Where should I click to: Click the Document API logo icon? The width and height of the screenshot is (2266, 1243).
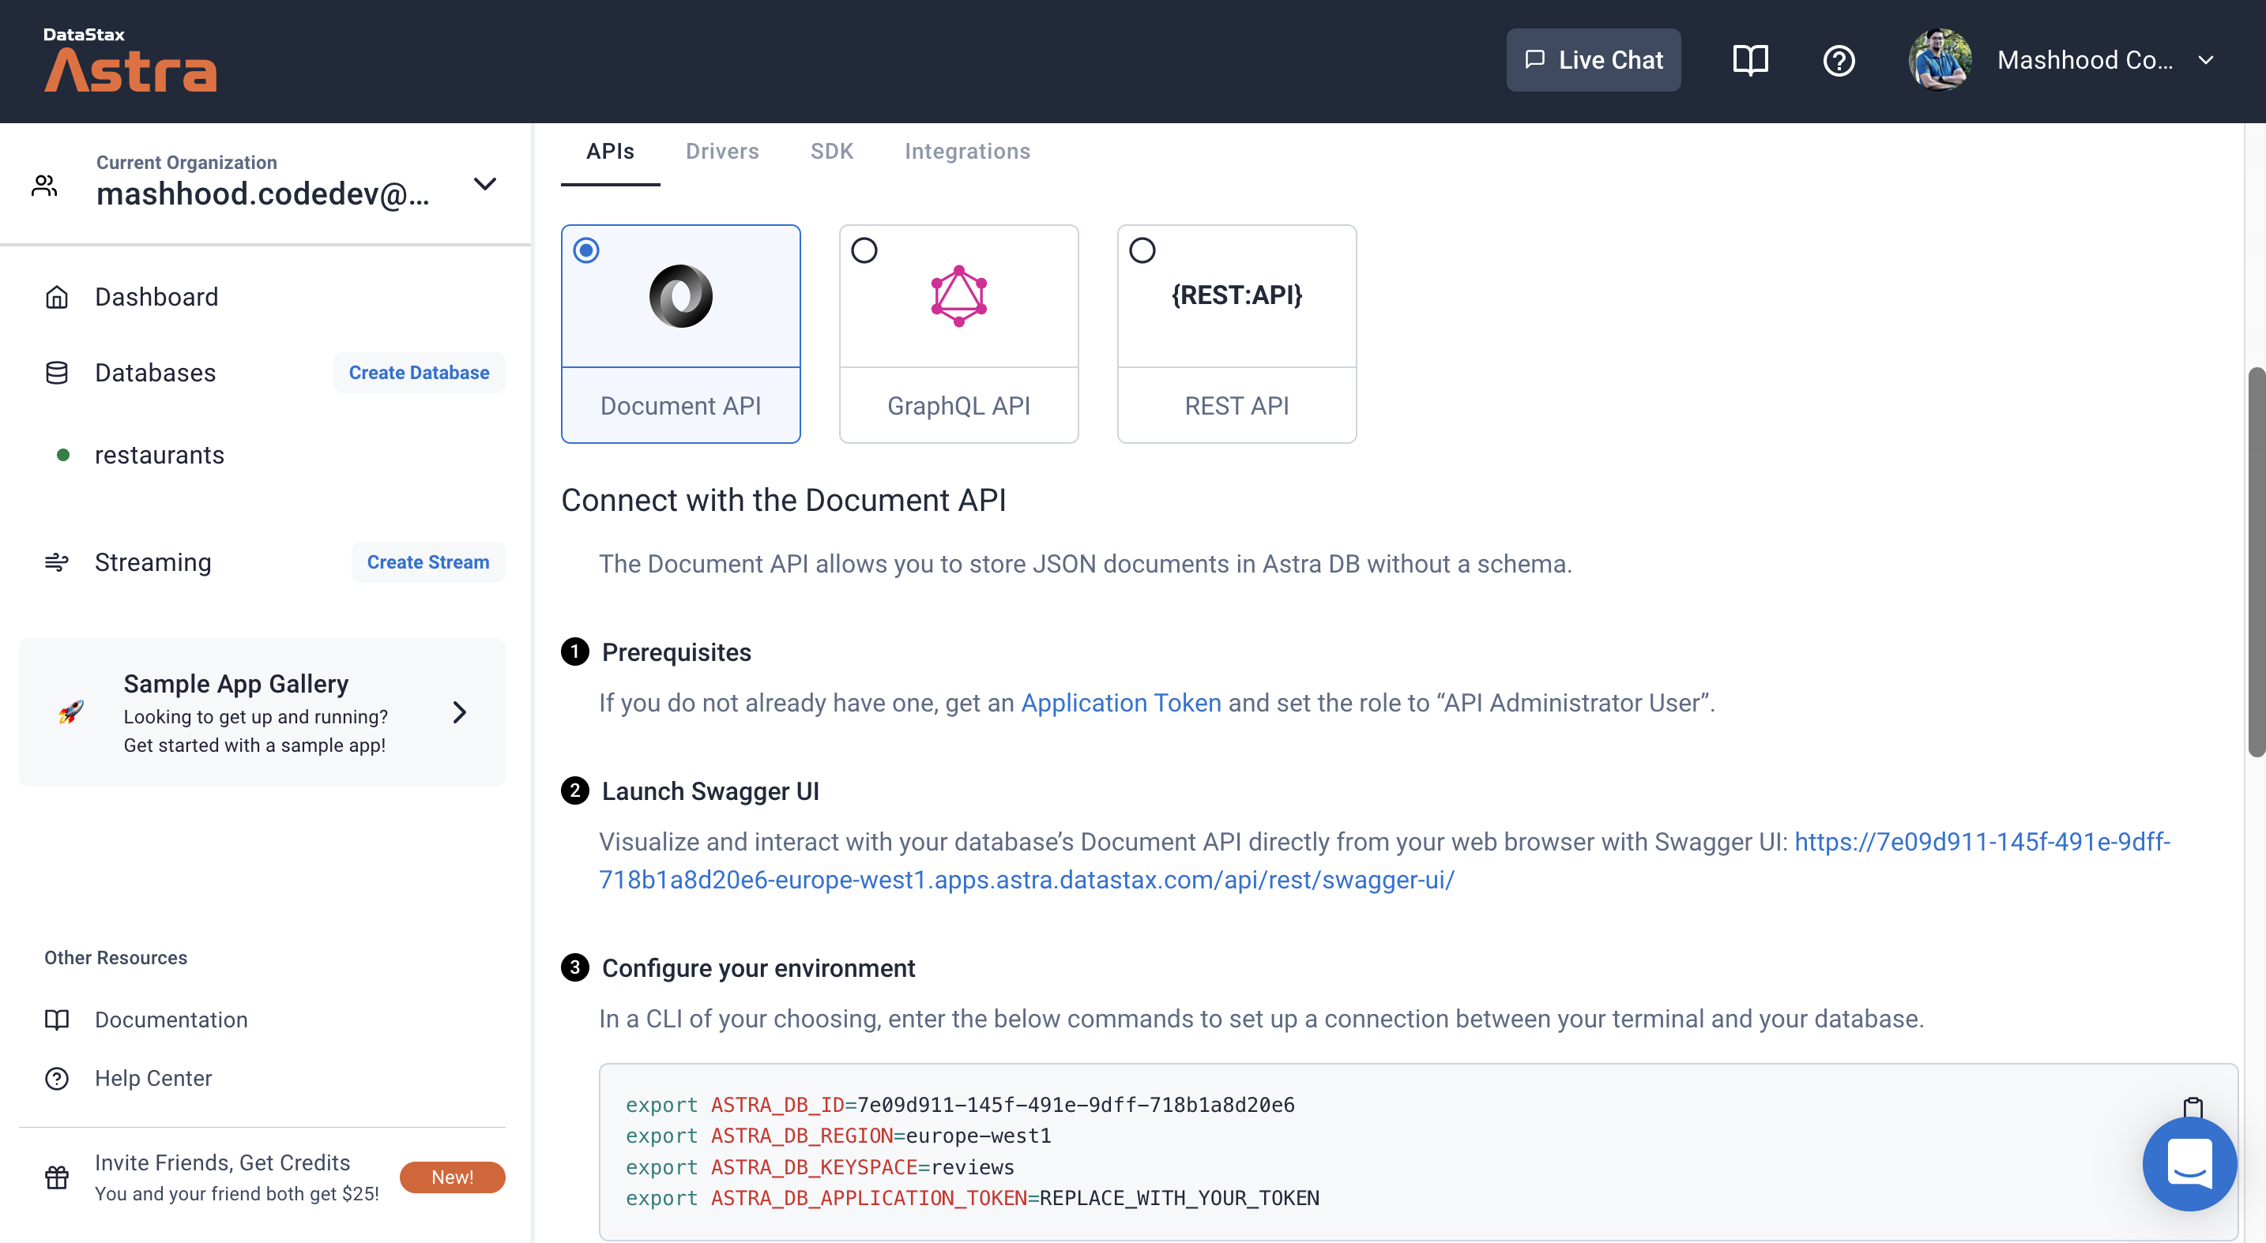click(x=680, y=296)
